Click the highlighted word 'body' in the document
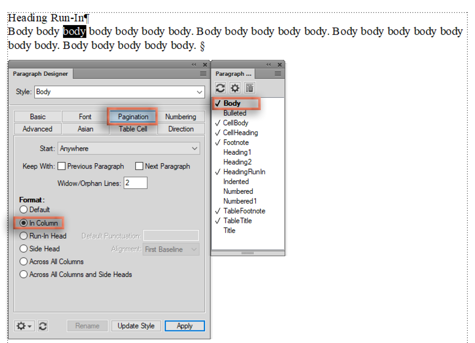The width and height of the screenshot is (475, 343). pyautogui.click(x=74, y=31)
